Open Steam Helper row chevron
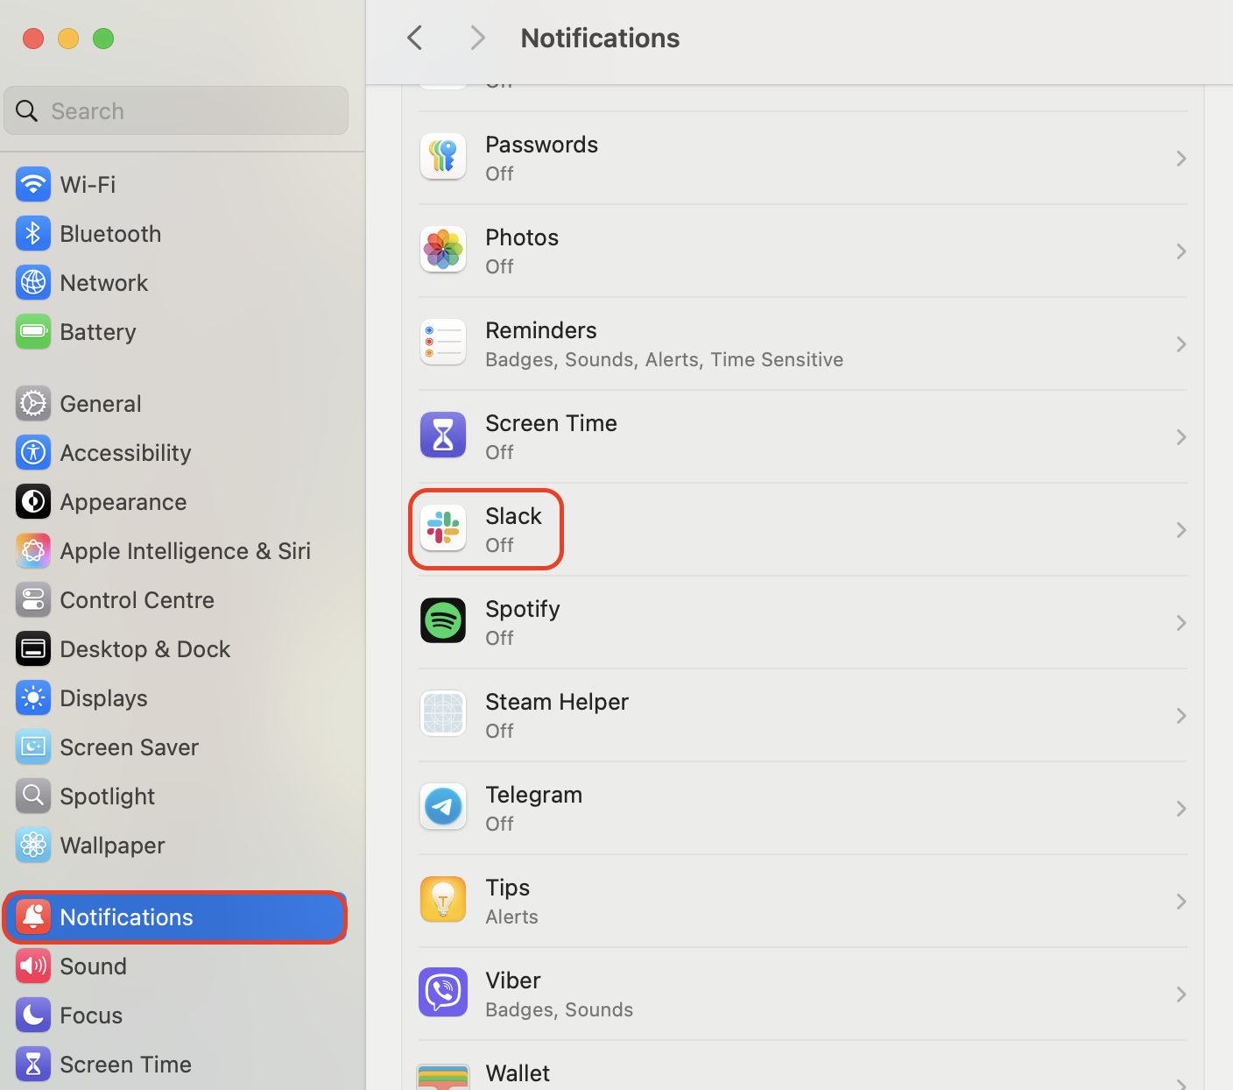The image size is (1233, 1090). [1181, 716]
